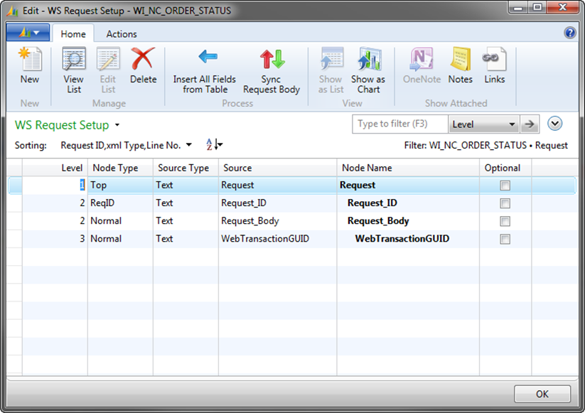Screen dimensions: 585x413
Task: Open the Notes attachment icon
Action: [x=461, y=60]
